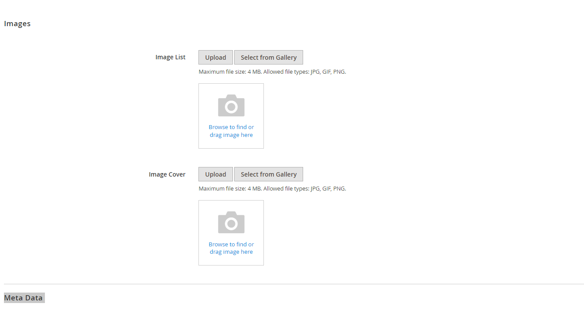The image size is (584, 310).
Task: Select from Gallery for Image List
Action: point(269,58)
